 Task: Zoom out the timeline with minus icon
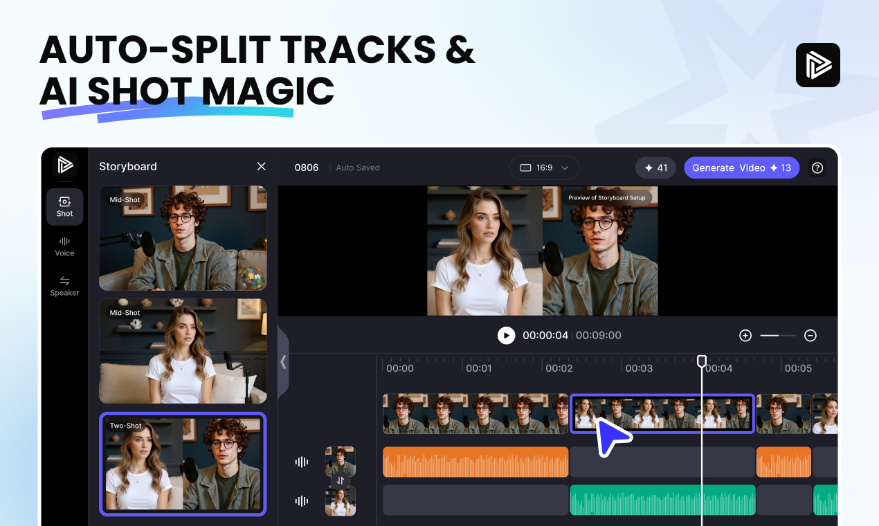click(810, 335)
